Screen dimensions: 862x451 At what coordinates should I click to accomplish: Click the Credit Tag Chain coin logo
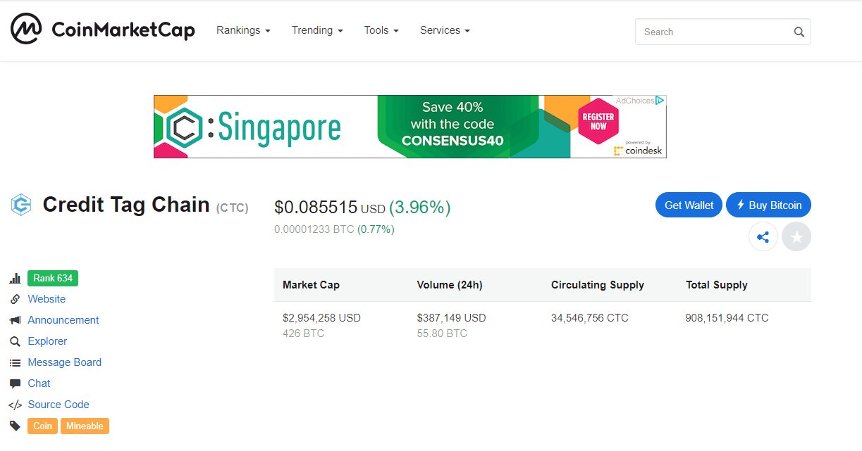coord(21,205)
